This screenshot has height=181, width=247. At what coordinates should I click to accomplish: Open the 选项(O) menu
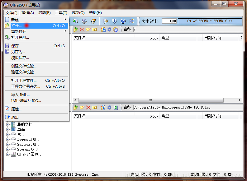click(x=78, y=13)
